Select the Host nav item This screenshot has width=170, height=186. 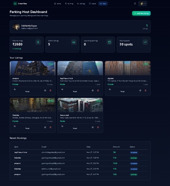tap(103, 4)
